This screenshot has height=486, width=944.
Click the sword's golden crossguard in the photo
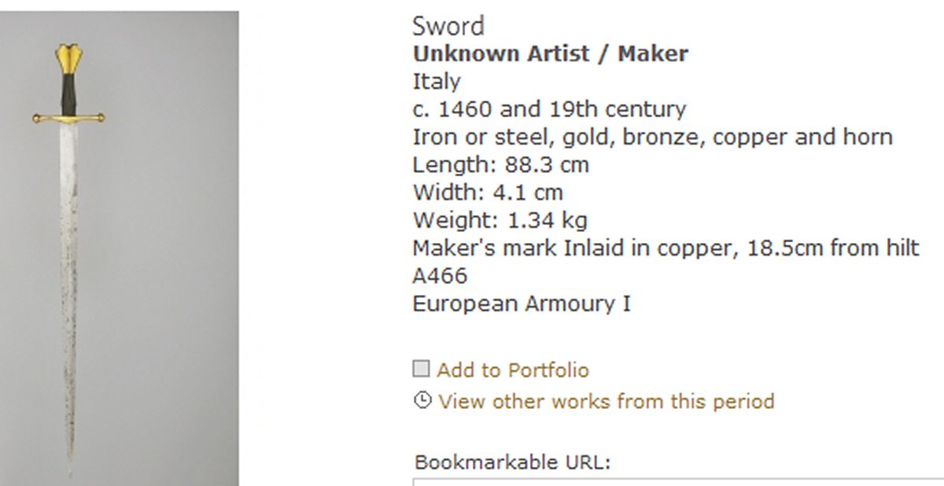tap(68, 119)
